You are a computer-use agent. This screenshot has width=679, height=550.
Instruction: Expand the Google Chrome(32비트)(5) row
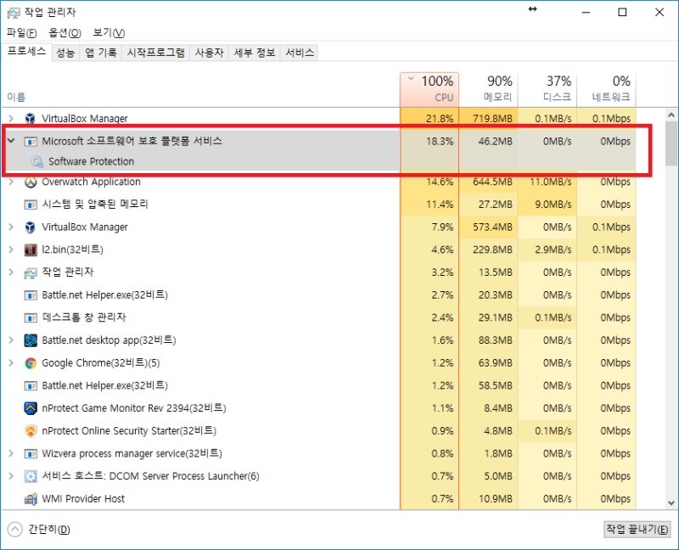(11, 363)
